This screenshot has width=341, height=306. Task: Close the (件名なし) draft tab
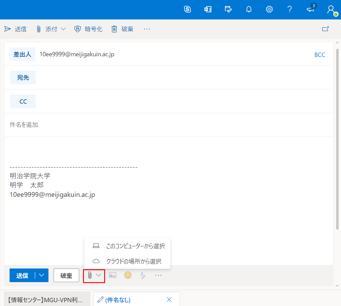click(x=169, y=300)
